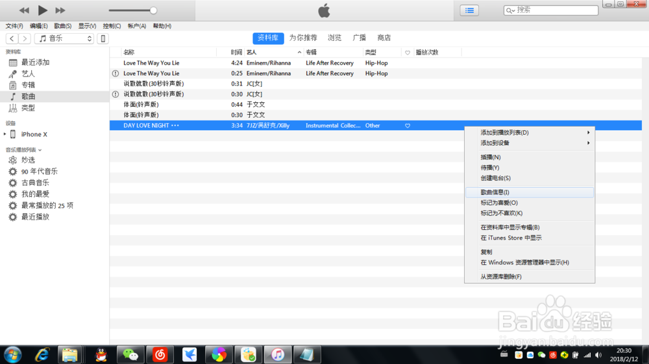649x364 pixels.
Task: Select the 体面(铃声版) 0:44 song row
Action: [x=375, y=104]
